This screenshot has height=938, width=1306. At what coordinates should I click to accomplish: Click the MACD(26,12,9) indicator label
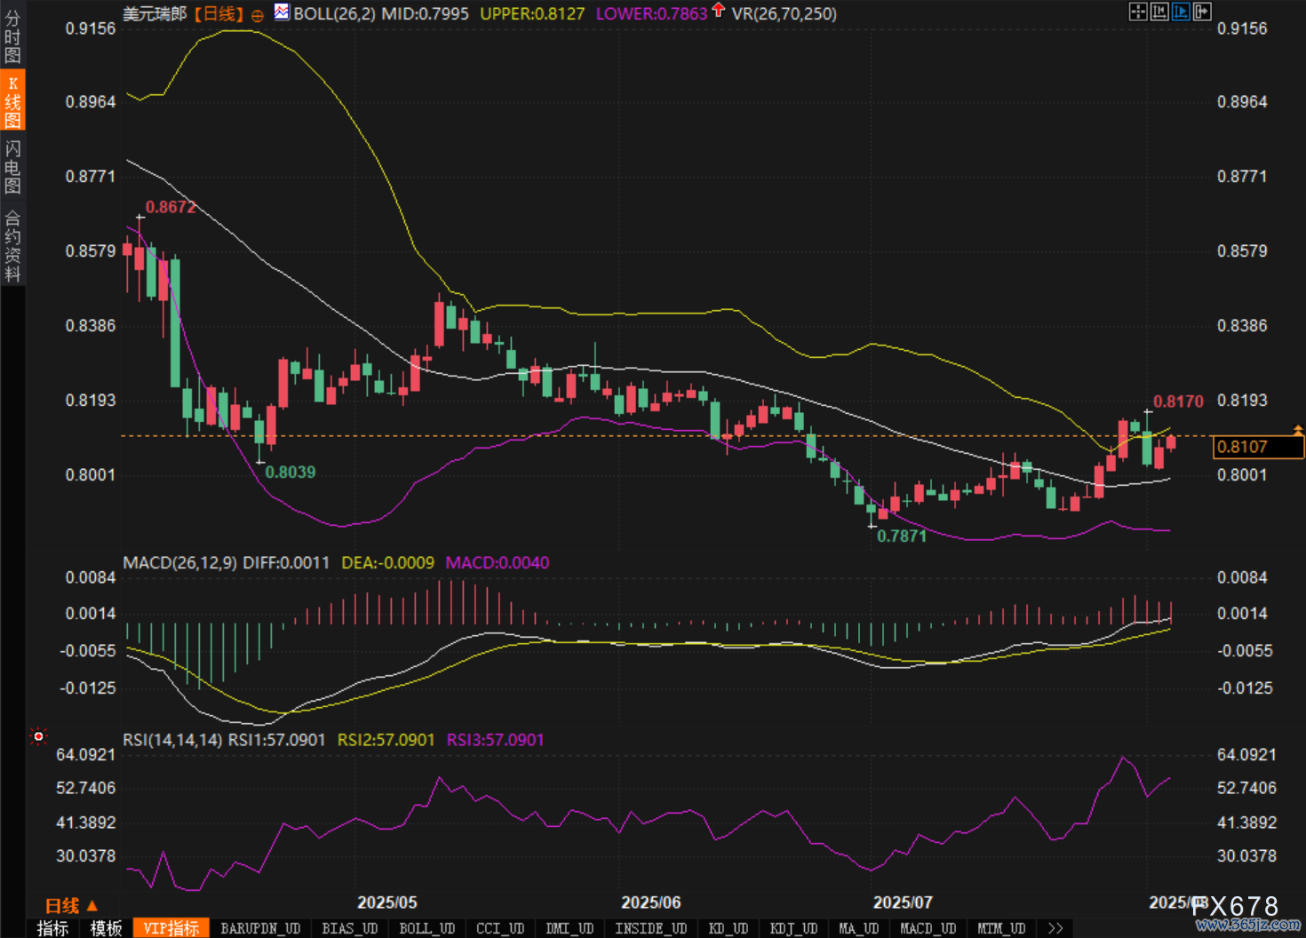click(180, 562)
